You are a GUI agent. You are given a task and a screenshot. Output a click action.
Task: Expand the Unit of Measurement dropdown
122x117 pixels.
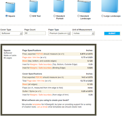pos(84,33)
